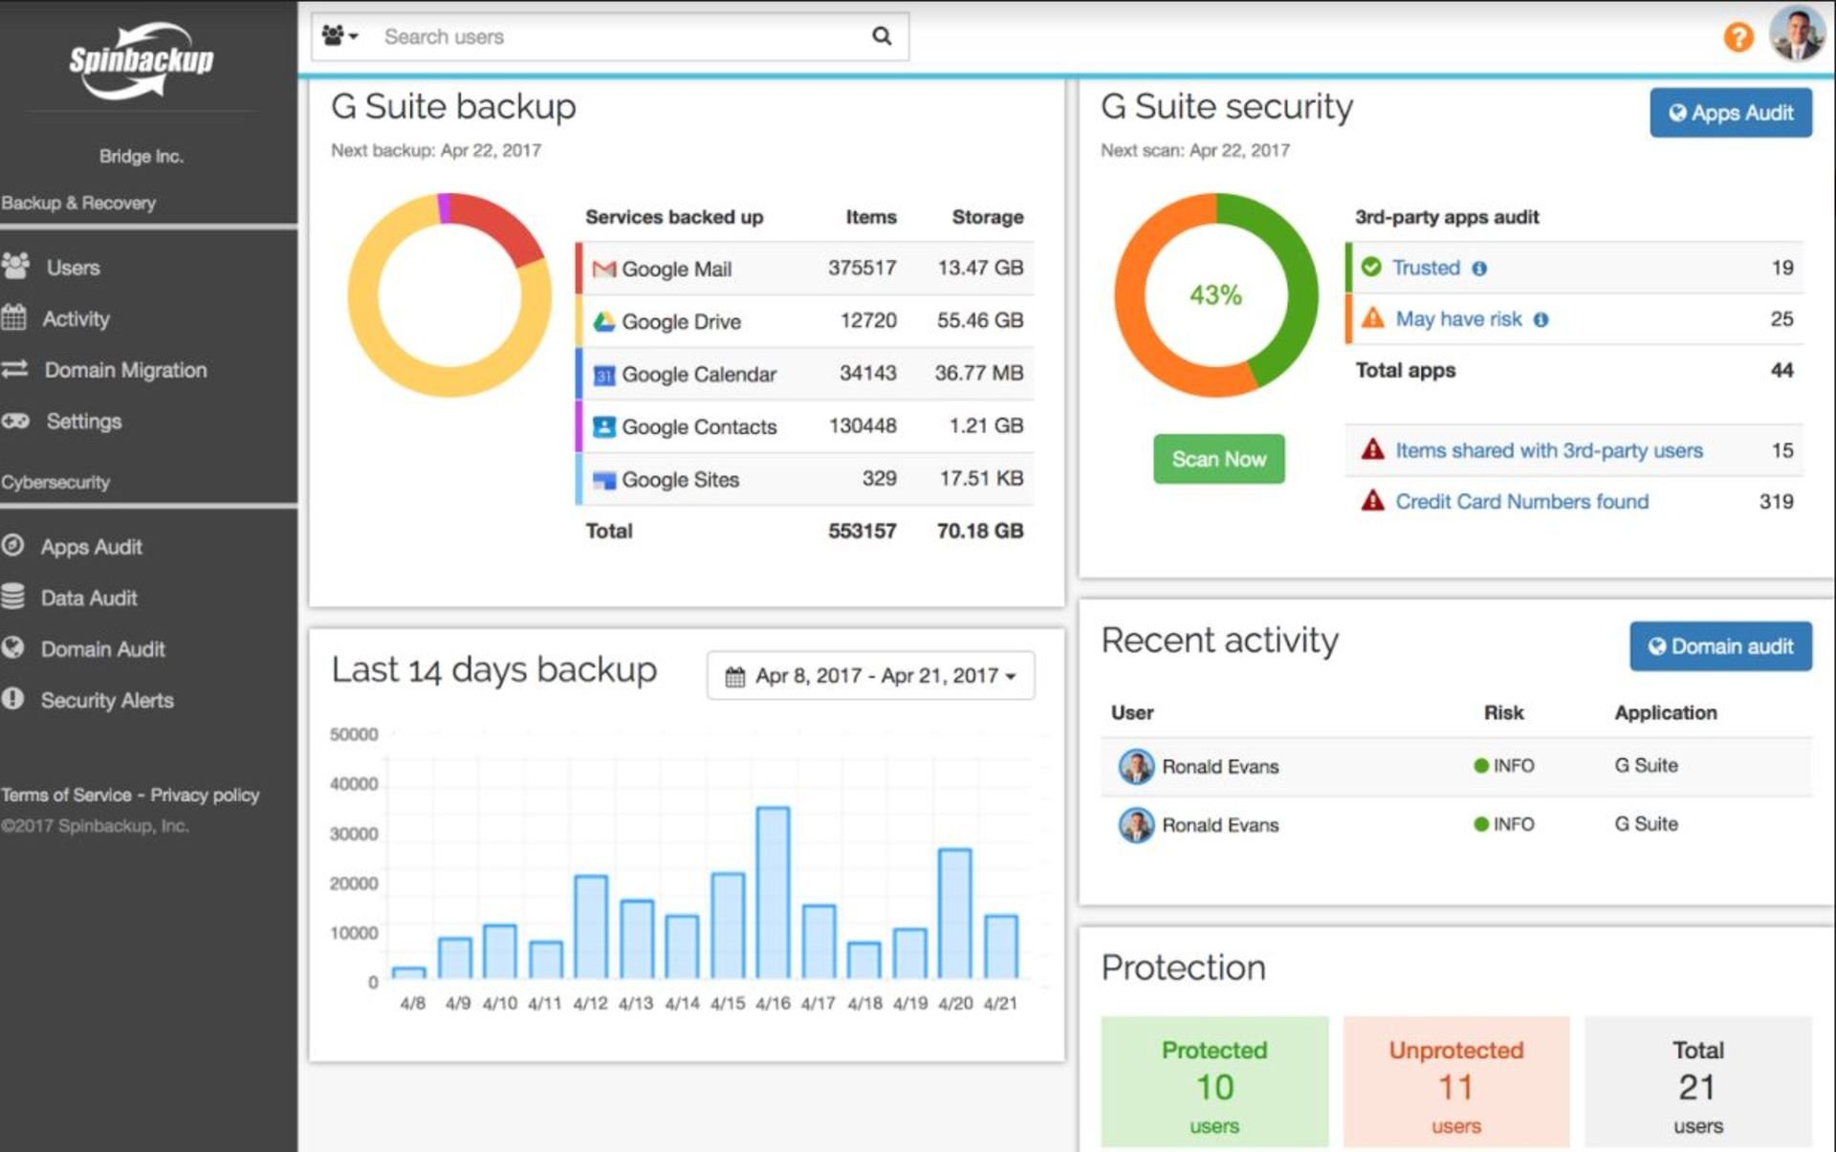Click the 4/20 bar in backup chart
The width and height of the screenshot is (1836, 1152).
(954, 914)
